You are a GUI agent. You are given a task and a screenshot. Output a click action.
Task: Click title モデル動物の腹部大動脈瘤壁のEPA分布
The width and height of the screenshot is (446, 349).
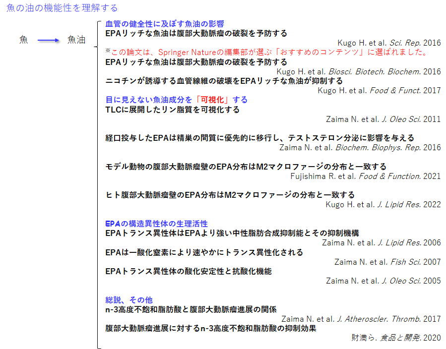click(x=246, y=167)
